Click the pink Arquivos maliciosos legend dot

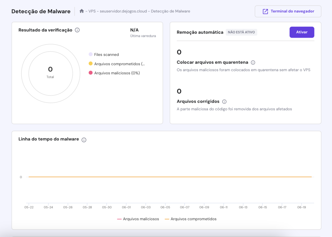(x=90, y=73)
